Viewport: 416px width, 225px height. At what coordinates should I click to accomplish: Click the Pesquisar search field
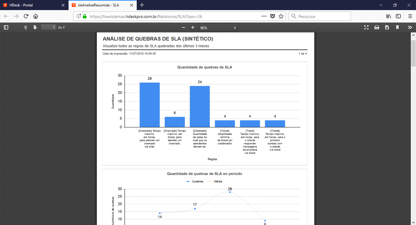(320, 16)
